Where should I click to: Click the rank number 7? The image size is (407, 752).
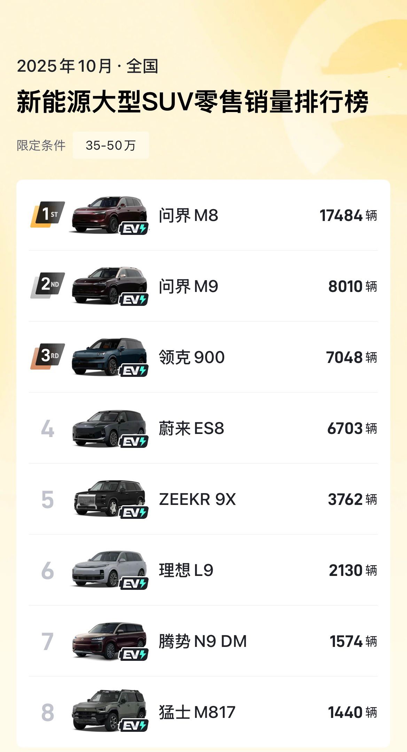coord(48,641)
